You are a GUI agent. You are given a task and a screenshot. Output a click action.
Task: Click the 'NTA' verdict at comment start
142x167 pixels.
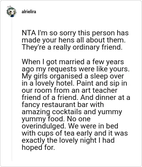point(29,33)
